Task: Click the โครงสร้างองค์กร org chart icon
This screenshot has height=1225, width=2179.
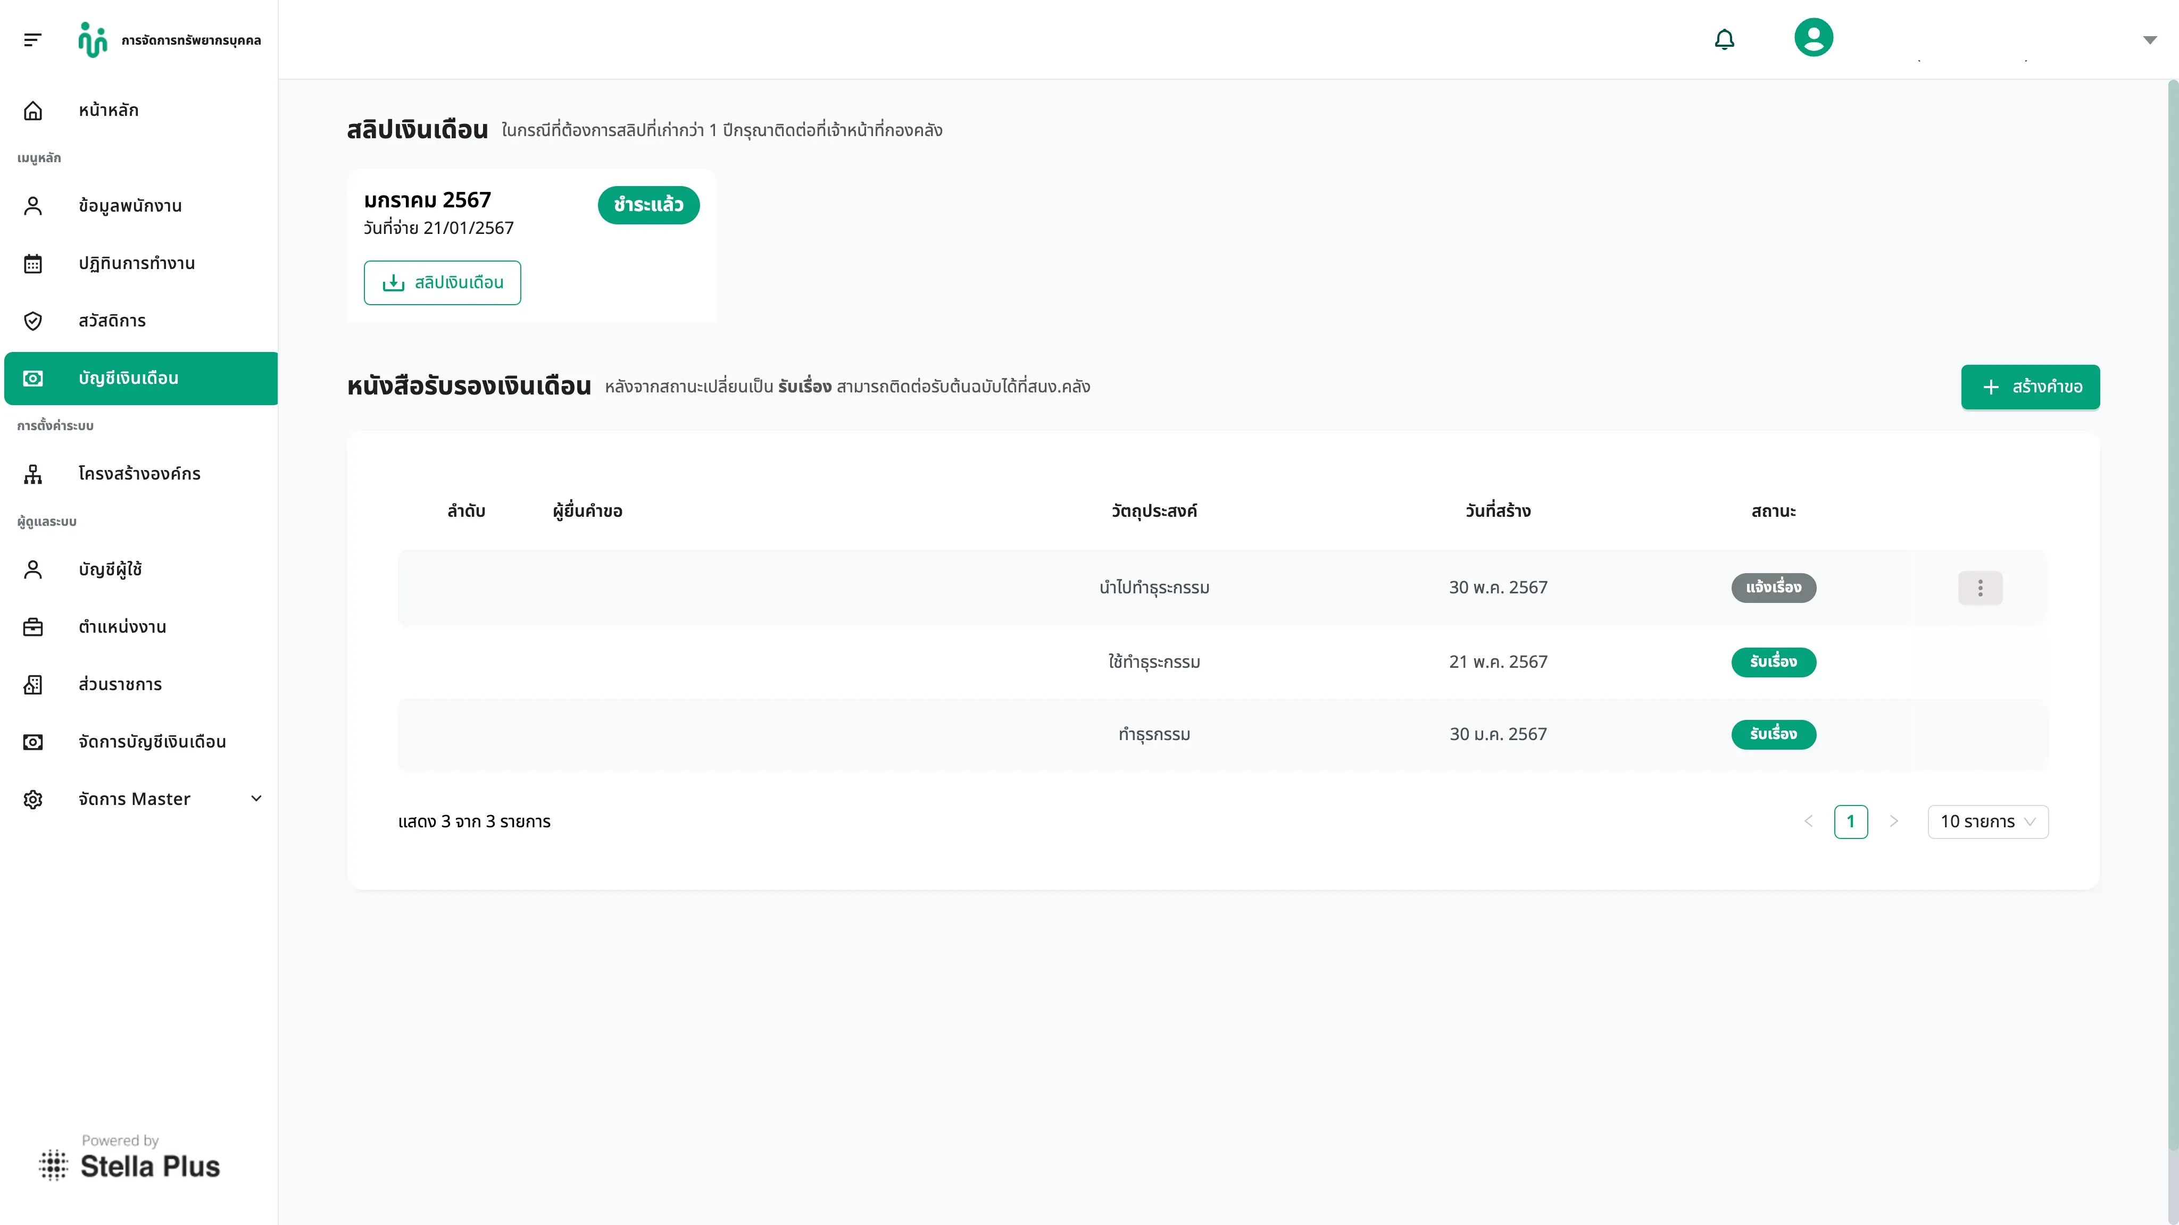Action: (33, 474)
